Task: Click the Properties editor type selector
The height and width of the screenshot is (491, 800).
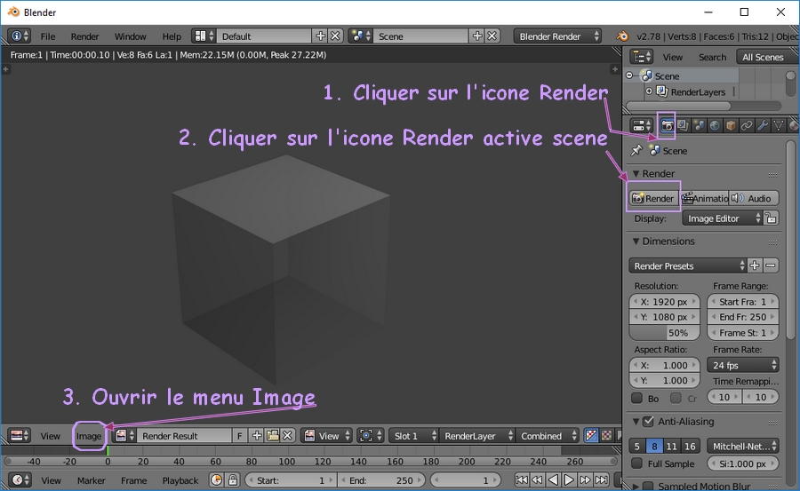Action: pos(641,125)
